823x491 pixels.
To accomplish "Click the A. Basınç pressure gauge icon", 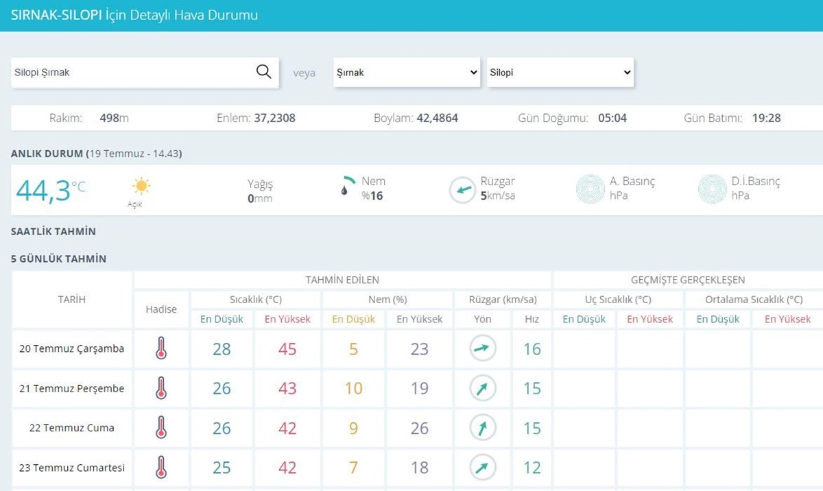I will (x=590, y=189).
